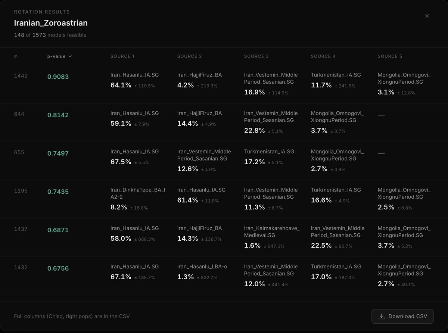The width and height of the screenshot is (448, 333).
Task: Click the SOURCE 3 column header
Action: 256,56
